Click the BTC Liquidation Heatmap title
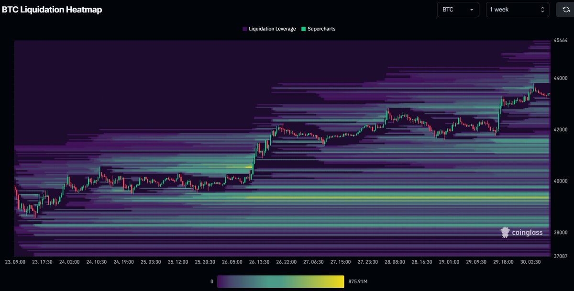The image size is (574, 291). (x=52, y=10)
